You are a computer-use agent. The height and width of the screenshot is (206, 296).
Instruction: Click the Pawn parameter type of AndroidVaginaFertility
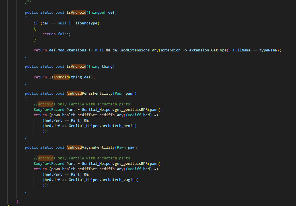coord(121,147)
